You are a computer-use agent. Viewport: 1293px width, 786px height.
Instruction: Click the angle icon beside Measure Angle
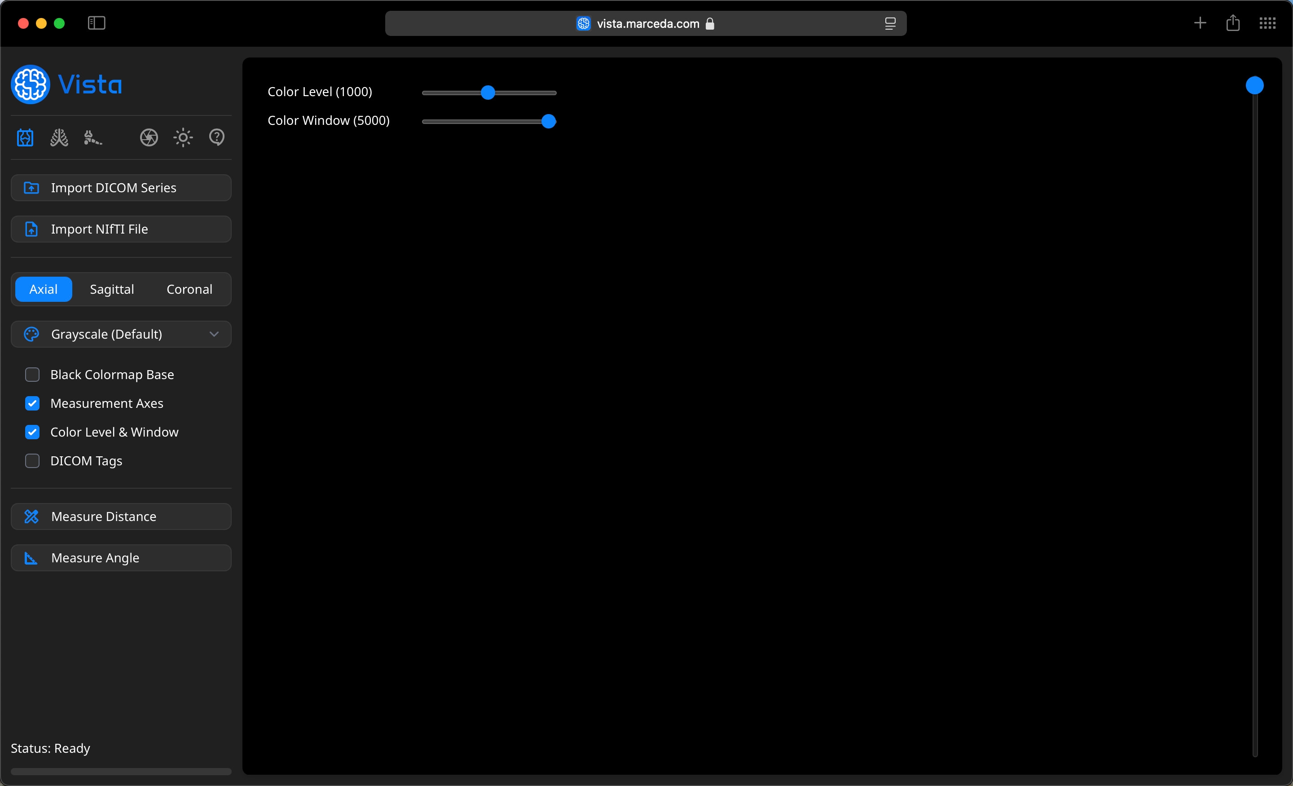pyautogui.click(x=31, y=557)
